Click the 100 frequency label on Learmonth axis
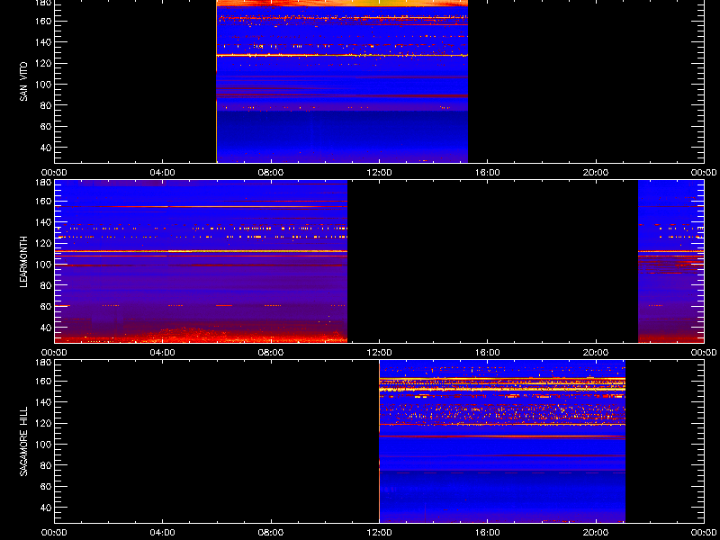Screen dimensions: 720x540 pos(43,264)
